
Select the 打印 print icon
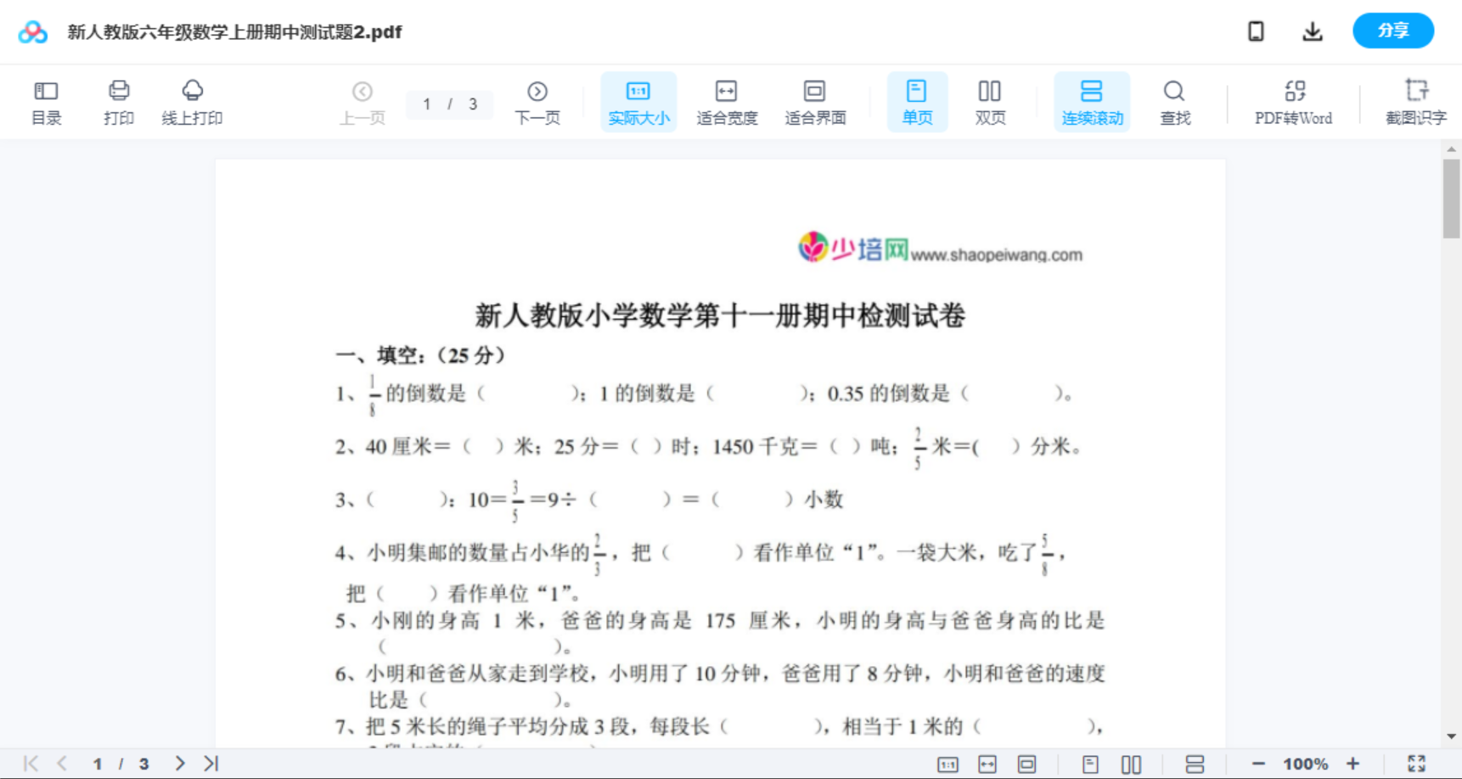coord(118,100)
